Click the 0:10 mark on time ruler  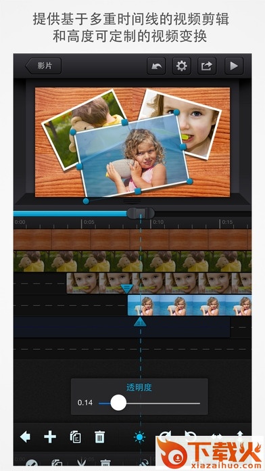point(158,222)
